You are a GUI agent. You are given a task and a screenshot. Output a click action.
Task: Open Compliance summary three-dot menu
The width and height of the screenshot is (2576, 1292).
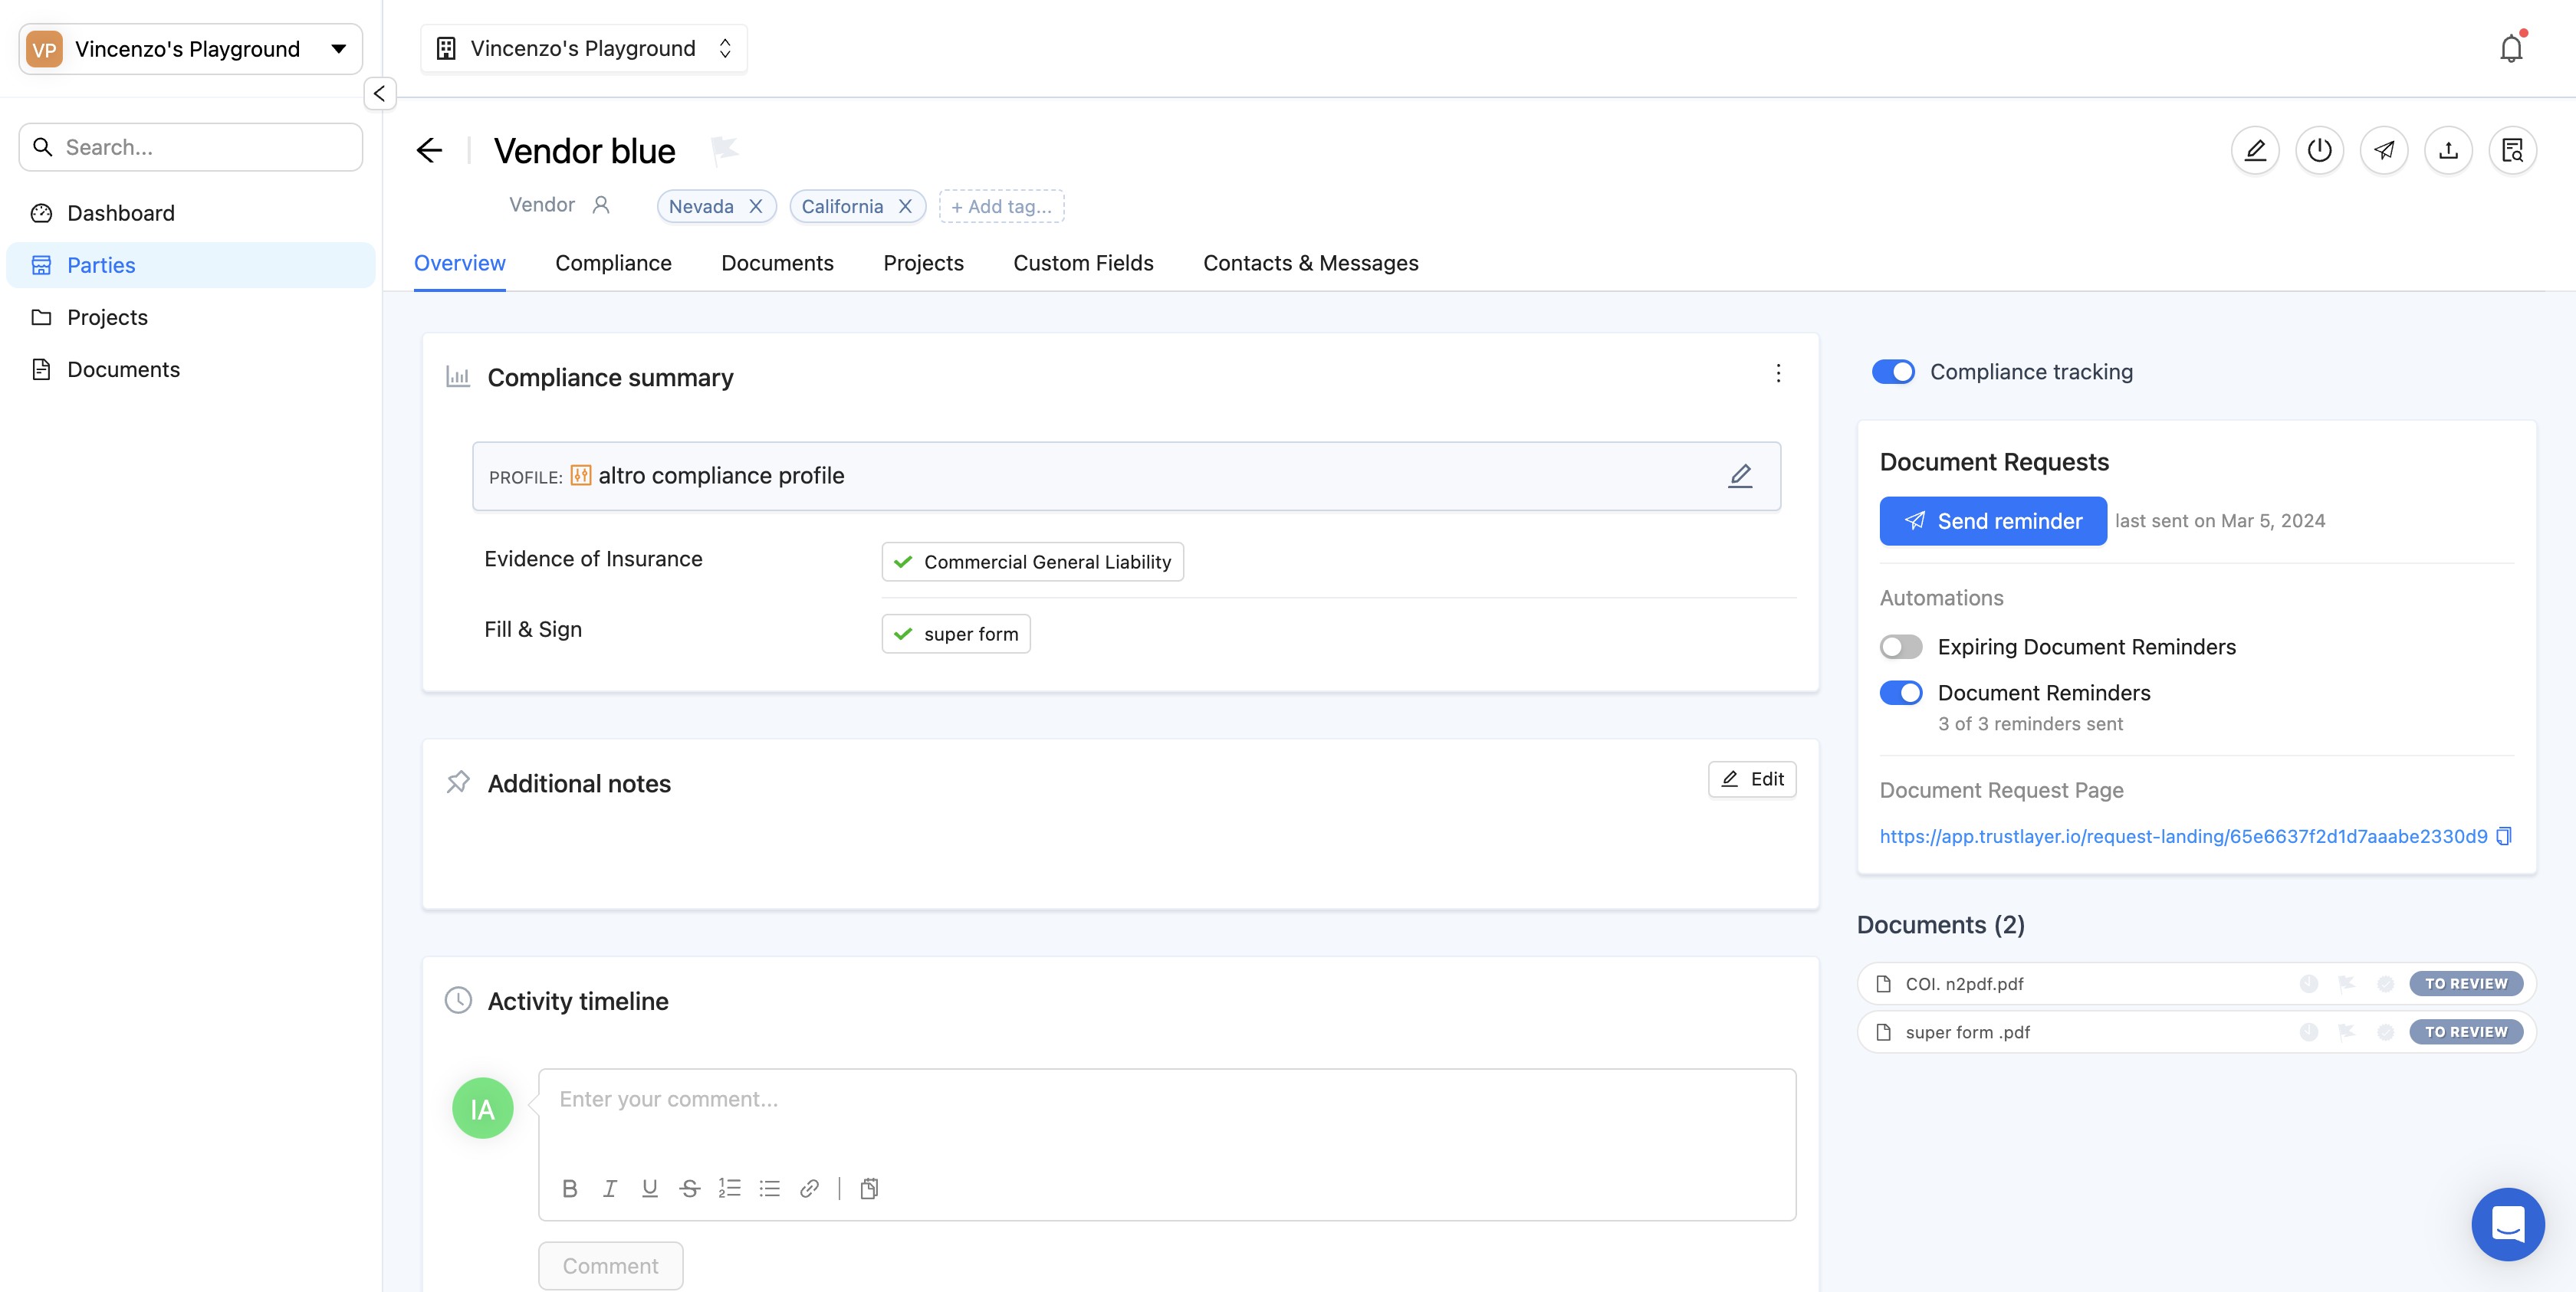[x=1778, y=374]
